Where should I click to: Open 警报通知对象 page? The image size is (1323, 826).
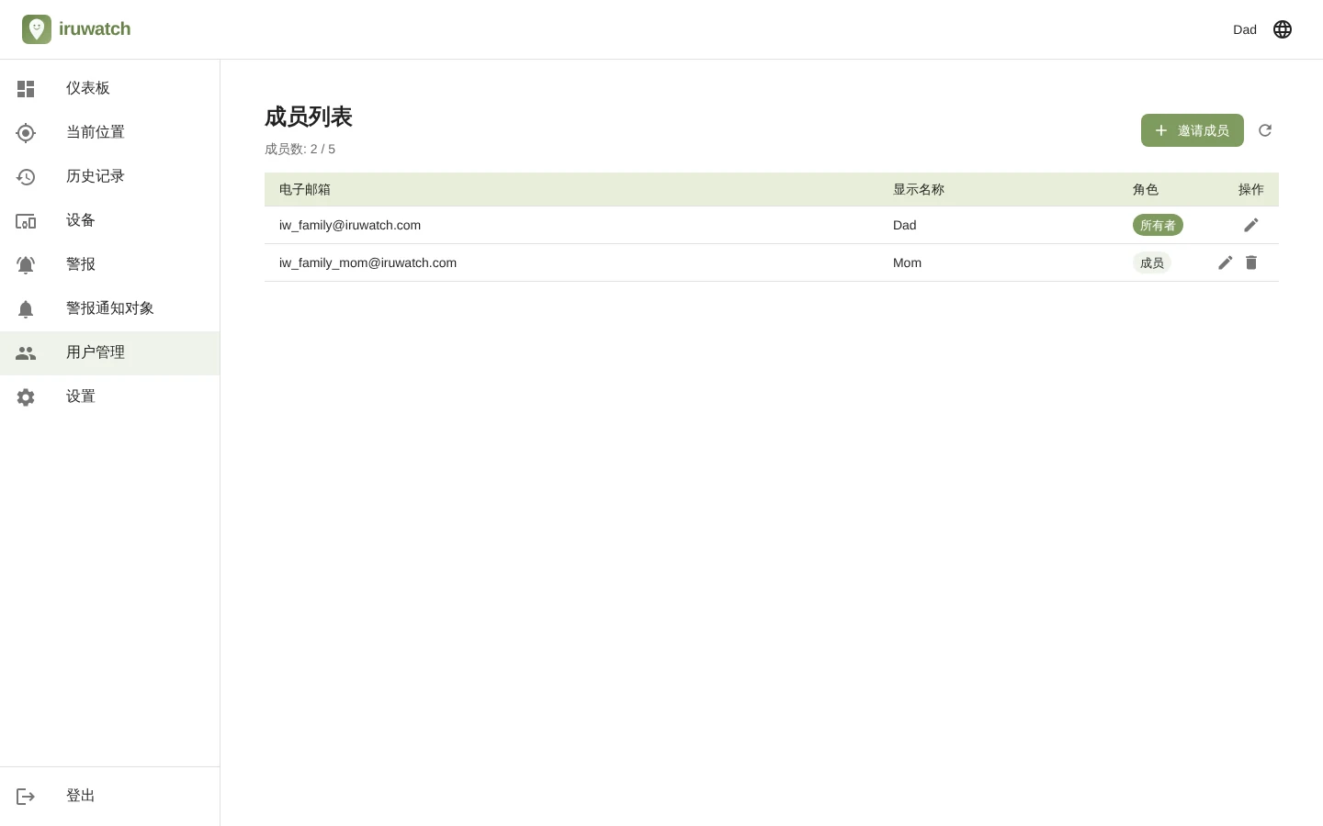point(109,308)
